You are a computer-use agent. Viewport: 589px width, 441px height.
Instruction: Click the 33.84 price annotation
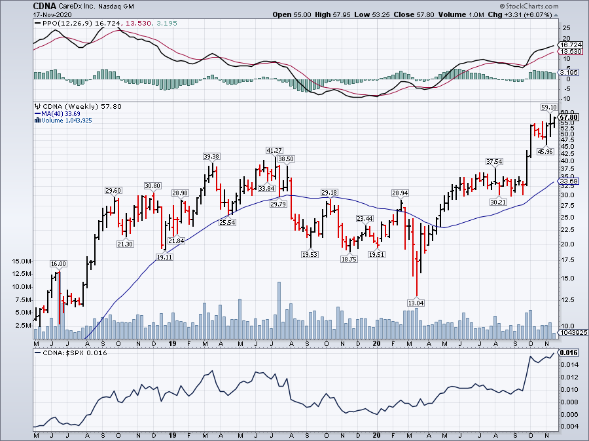pyautogui.click(x=266, y=188)
